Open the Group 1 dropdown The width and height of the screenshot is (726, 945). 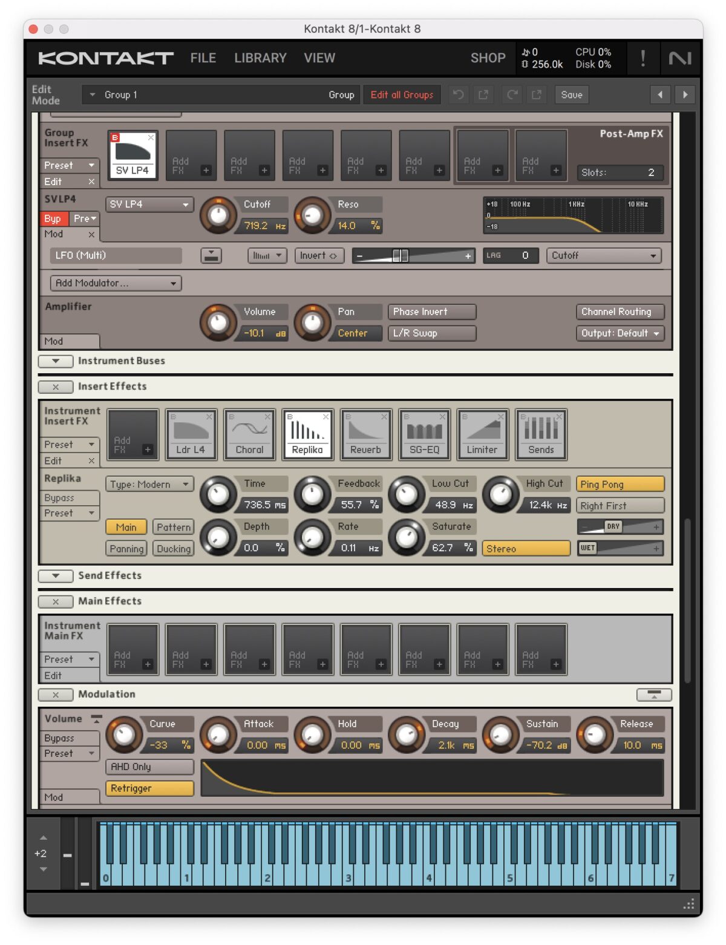pyautogui.click(x=221, y=95)
